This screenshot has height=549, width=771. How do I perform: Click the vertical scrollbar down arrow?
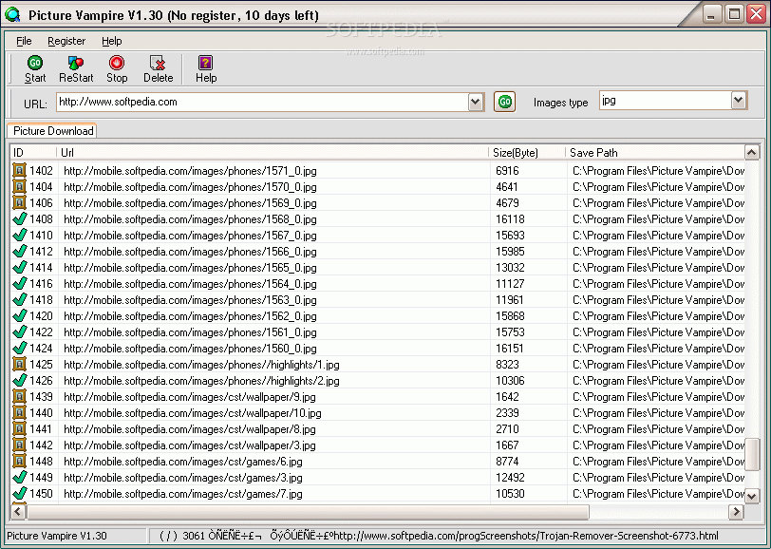752,496
